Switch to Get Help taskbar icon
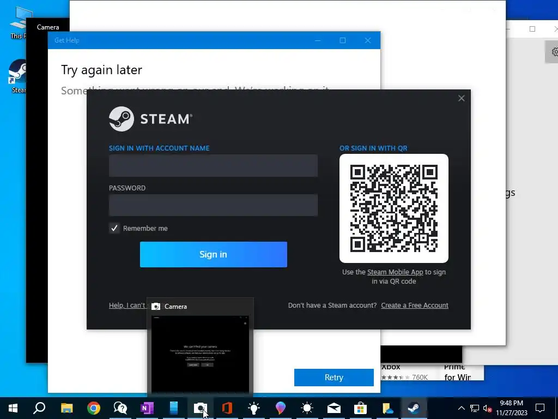Screen dimensions: 558x419 pos(120,408)
